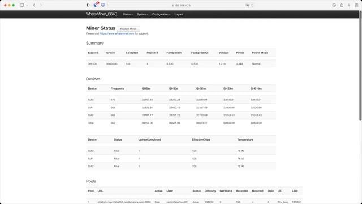Click the WhatsMiner_6640 brand title

(x=101, y=14)
